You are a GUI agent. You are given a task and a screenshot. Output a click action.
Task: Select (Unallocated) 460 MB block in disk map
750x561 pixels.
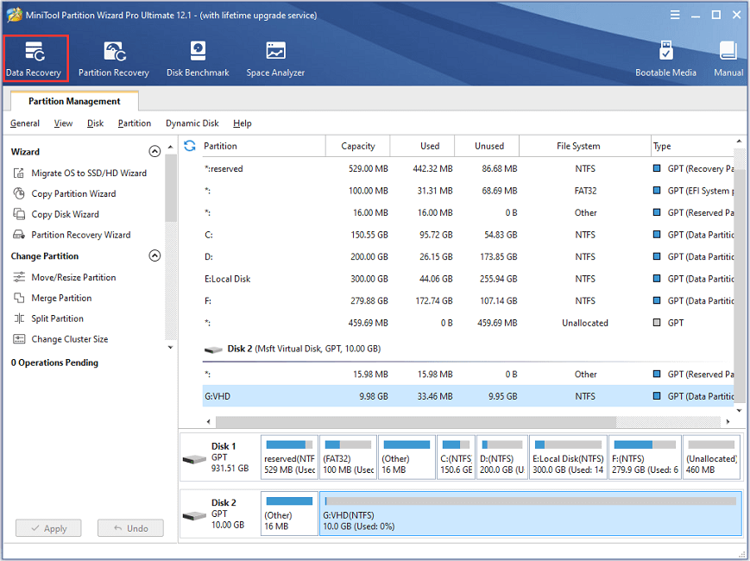[711, 457]
